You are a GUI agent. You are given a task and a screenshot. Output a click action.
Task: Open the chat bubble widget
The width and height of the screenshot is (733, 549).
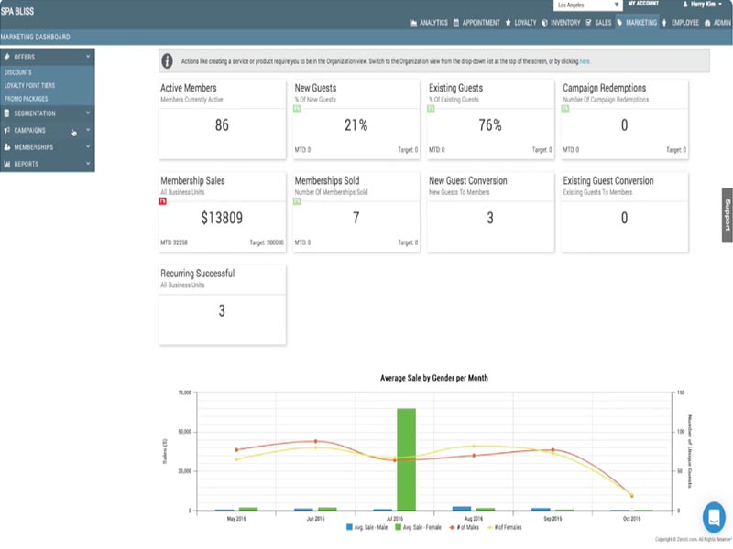click(714, 517)
